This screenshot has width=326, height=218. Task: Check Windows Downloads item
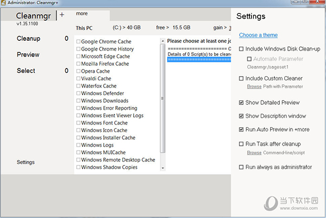click(78, 101)
